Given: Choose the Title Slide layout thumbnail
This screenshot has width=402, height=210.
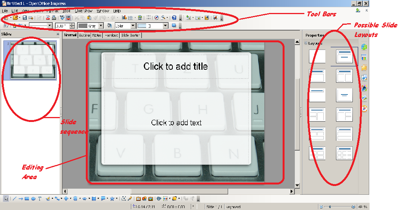Looking at the screenshot, I should click(x=344, y=56).
